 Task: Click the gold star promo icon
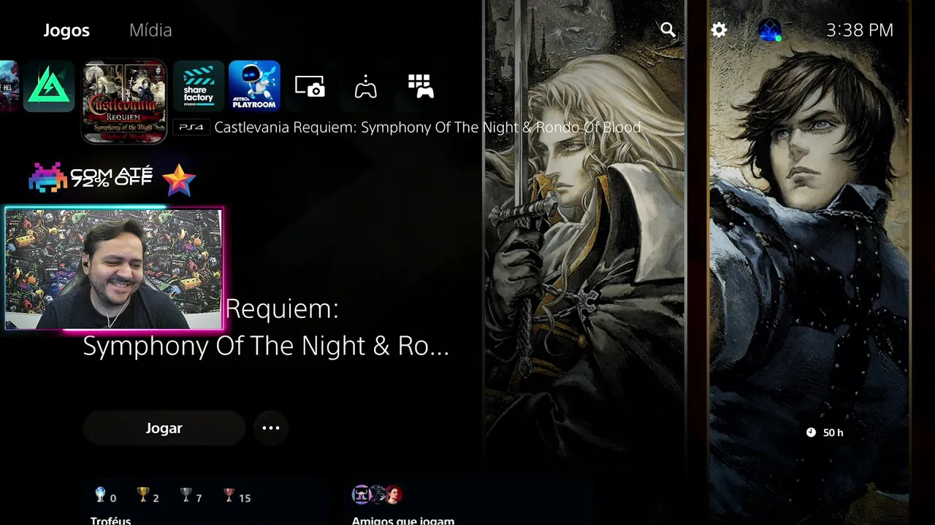click(179, 180)
